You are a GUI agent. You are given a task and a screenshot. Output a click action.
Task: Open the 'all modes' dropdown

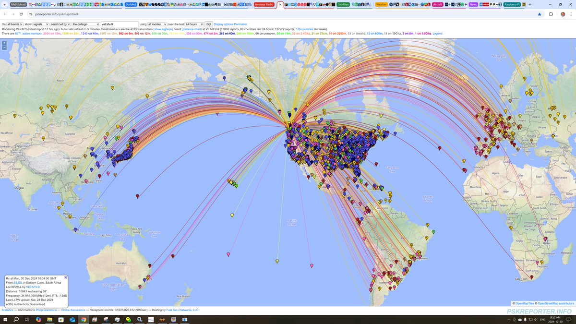point(157,24)
